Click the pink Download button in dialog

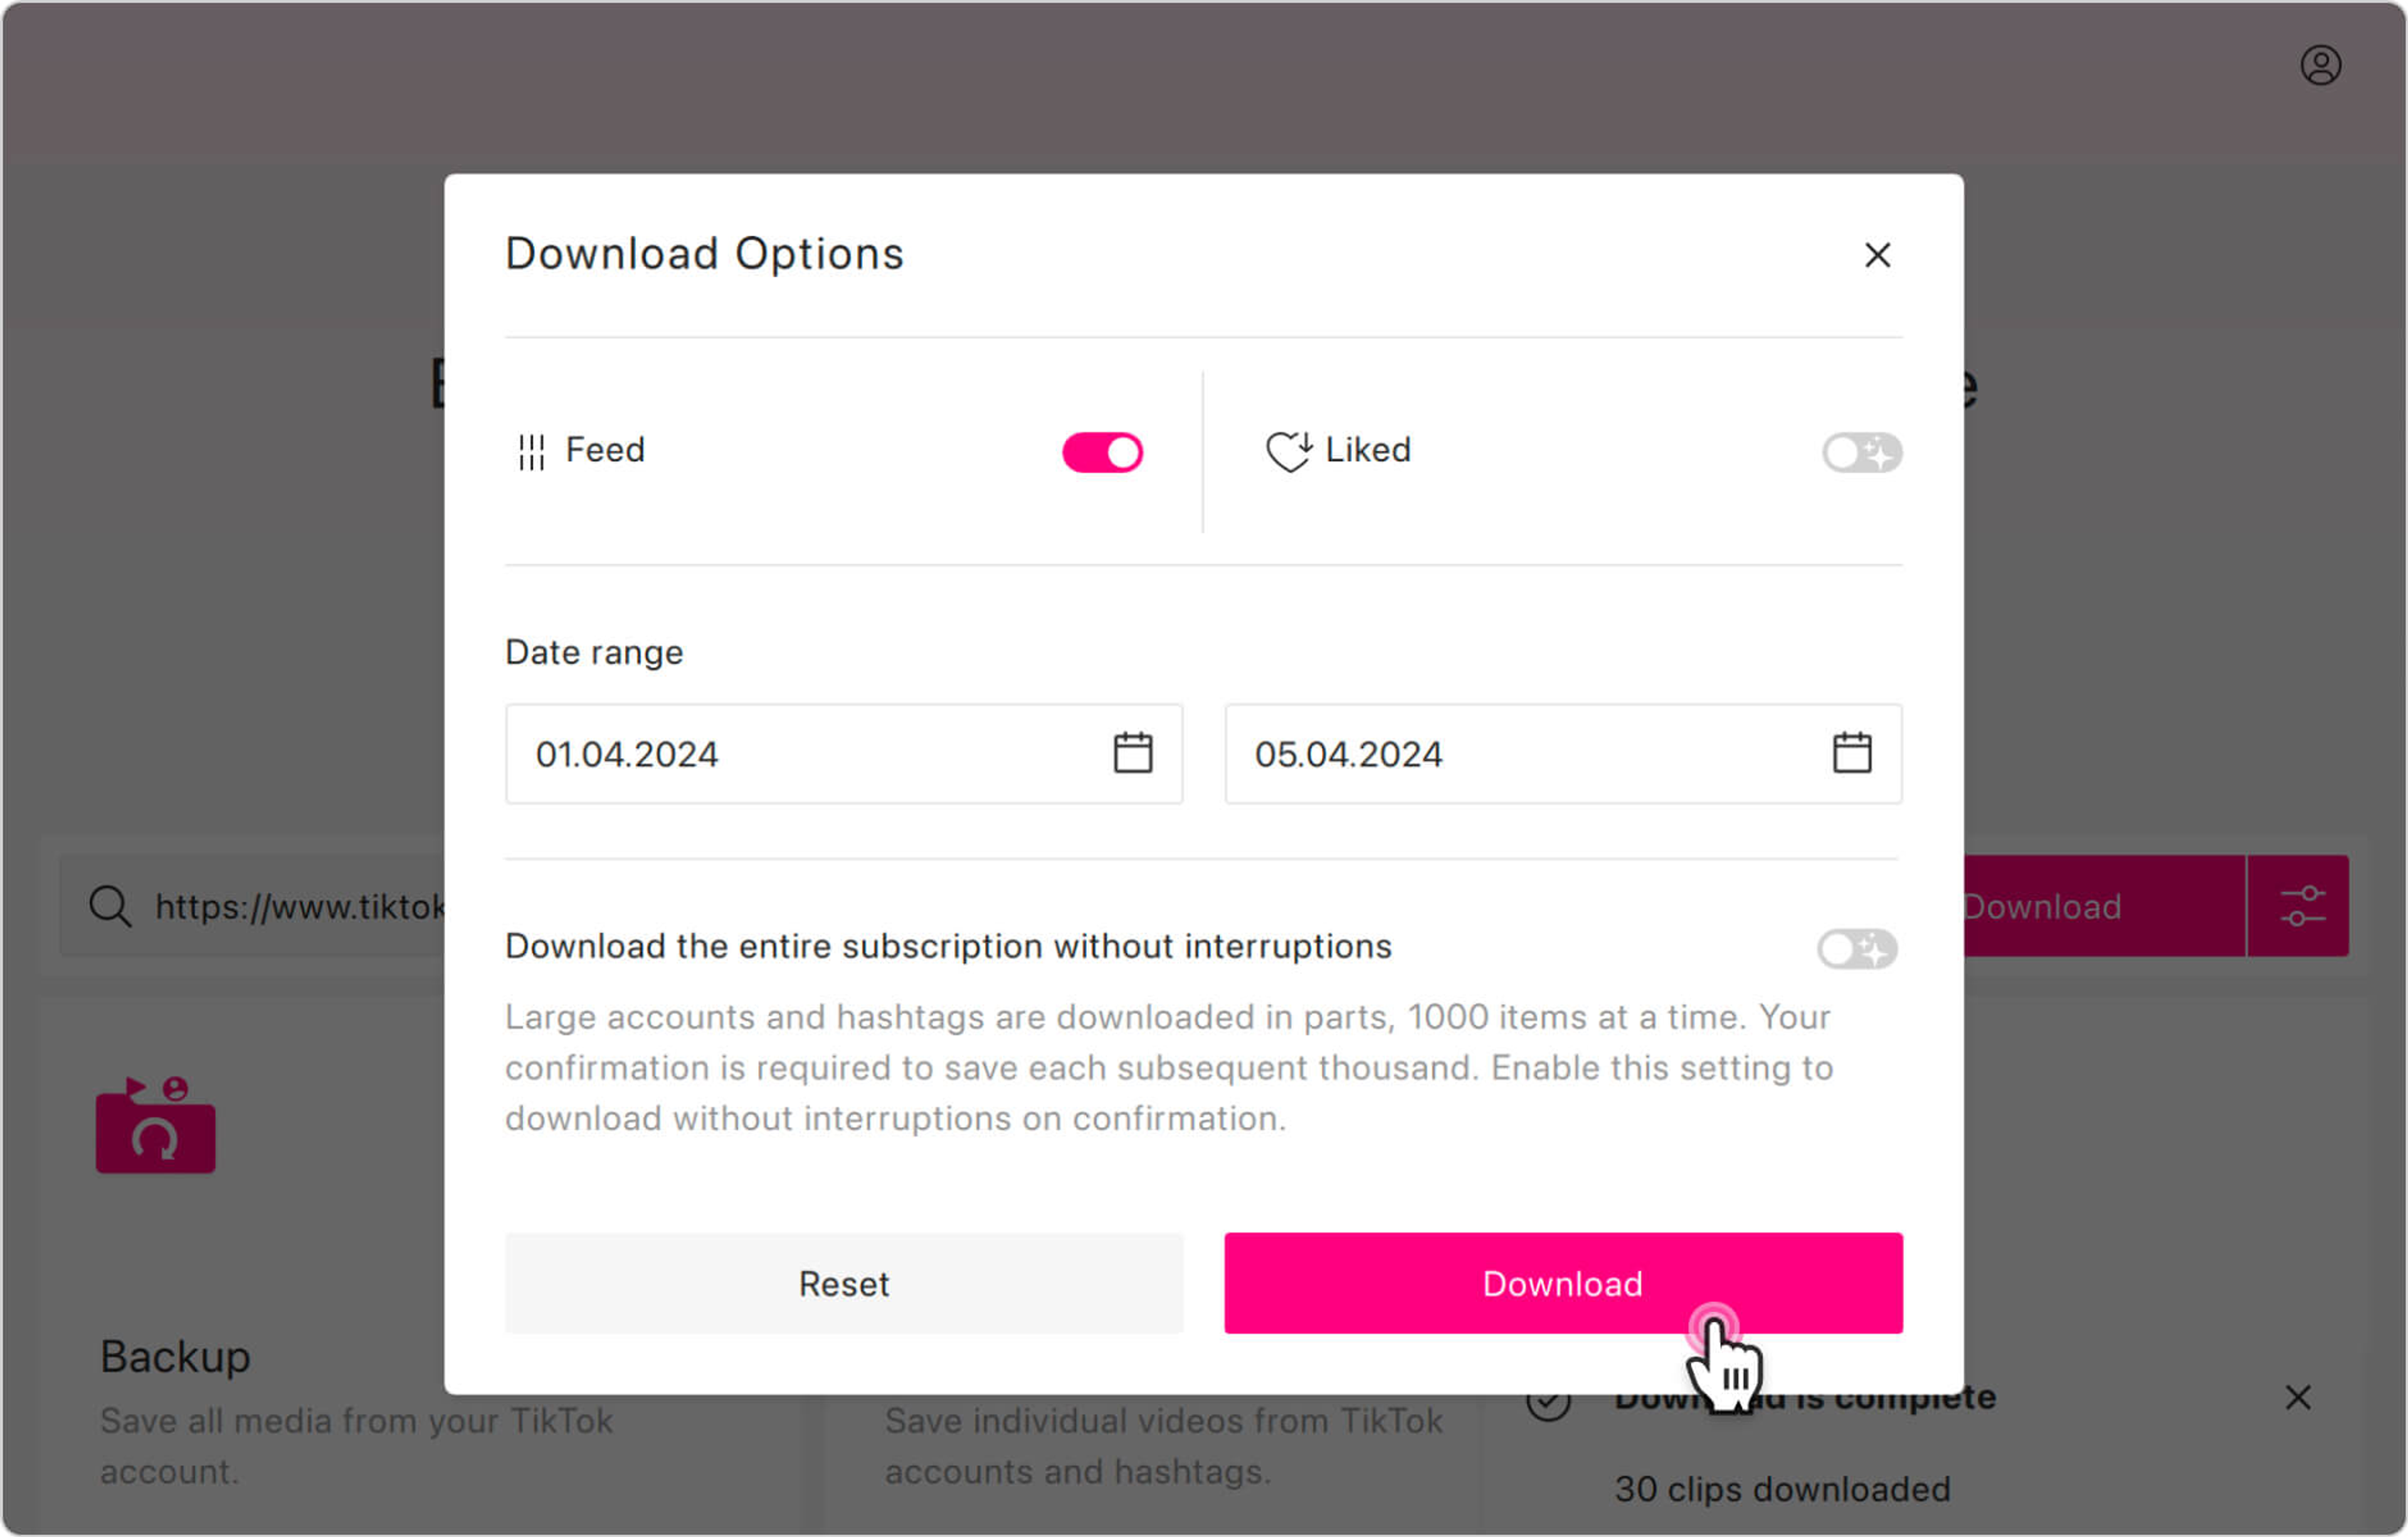[1563, 1283]
